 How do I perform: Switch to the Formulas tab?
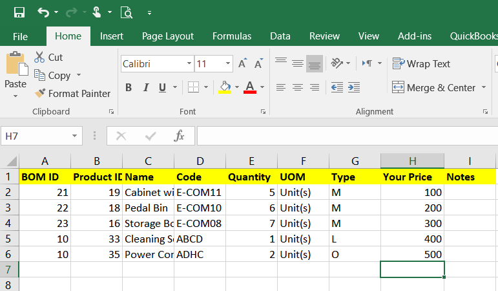click(x=232, y=36)
